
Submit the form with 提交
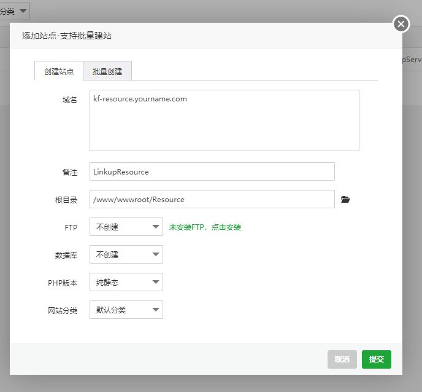click(x=376, y=359)
